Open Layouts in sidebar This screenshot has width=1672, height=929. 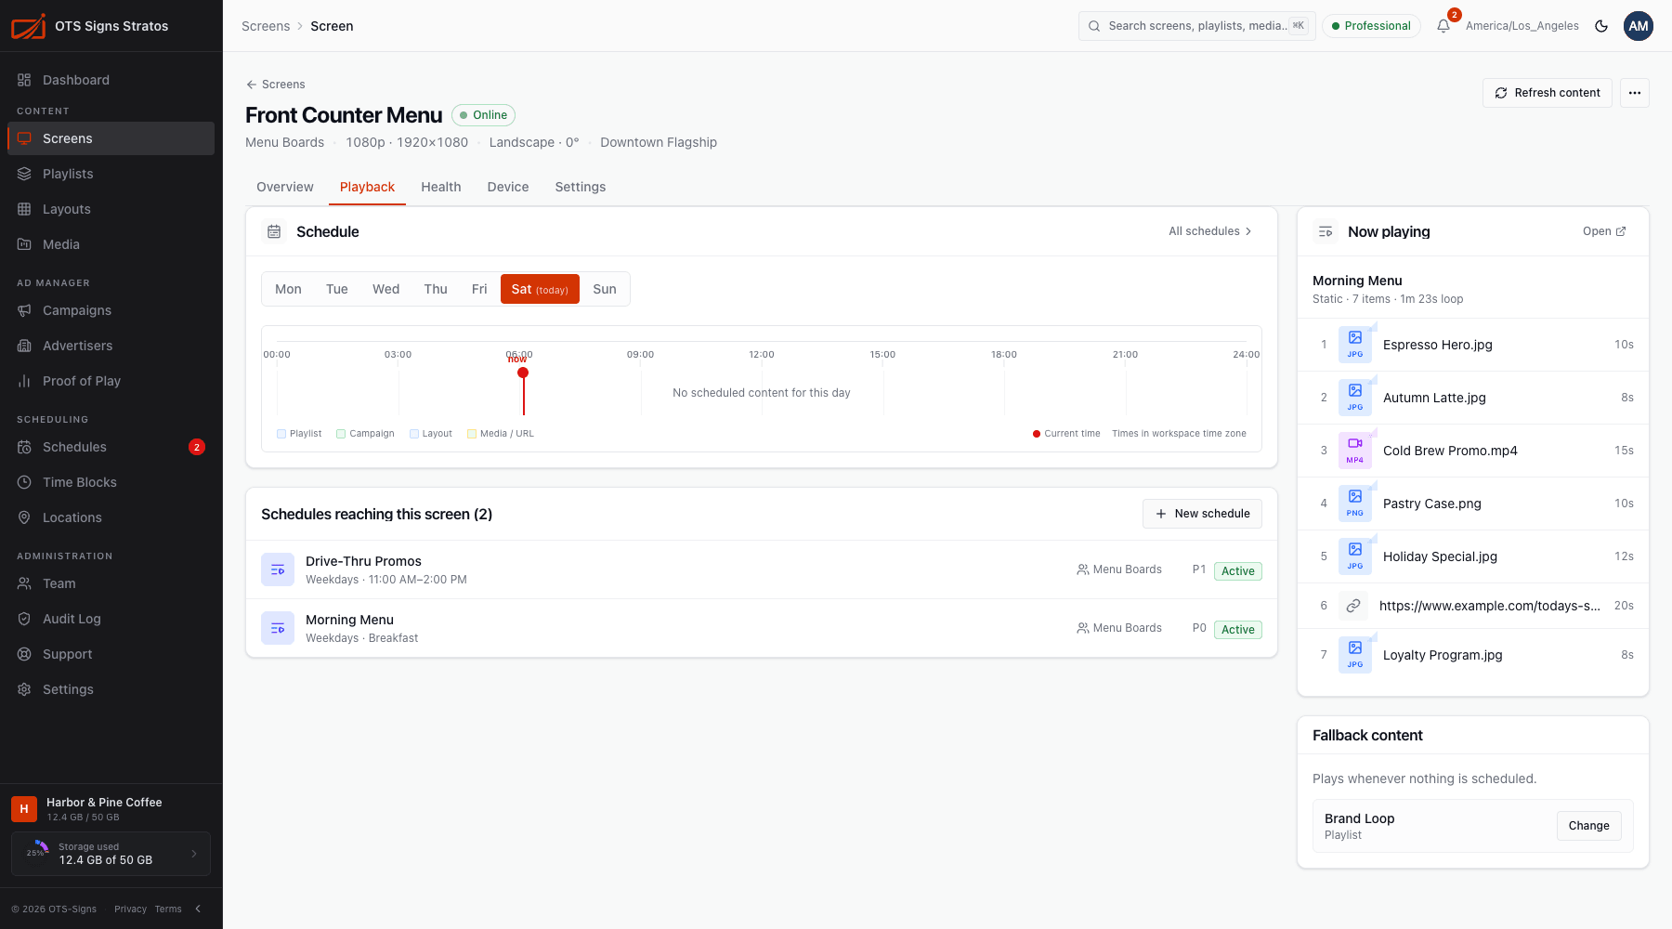[111, 209]
